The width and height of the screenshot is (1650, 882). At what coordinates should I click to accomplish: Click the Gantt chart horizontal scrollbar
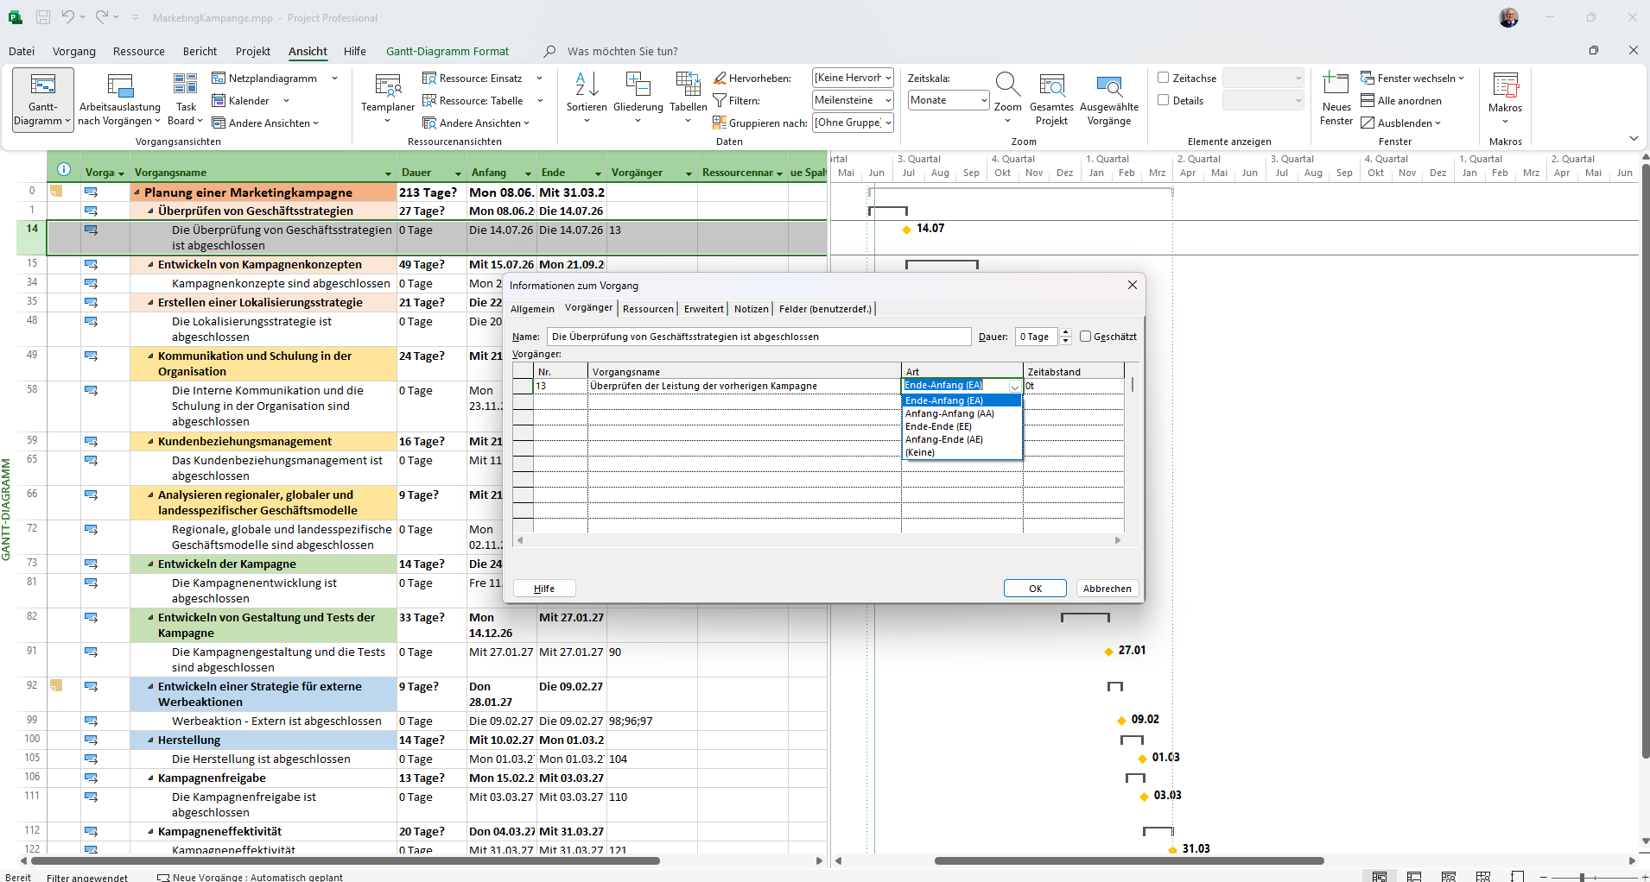[1129, 860]
